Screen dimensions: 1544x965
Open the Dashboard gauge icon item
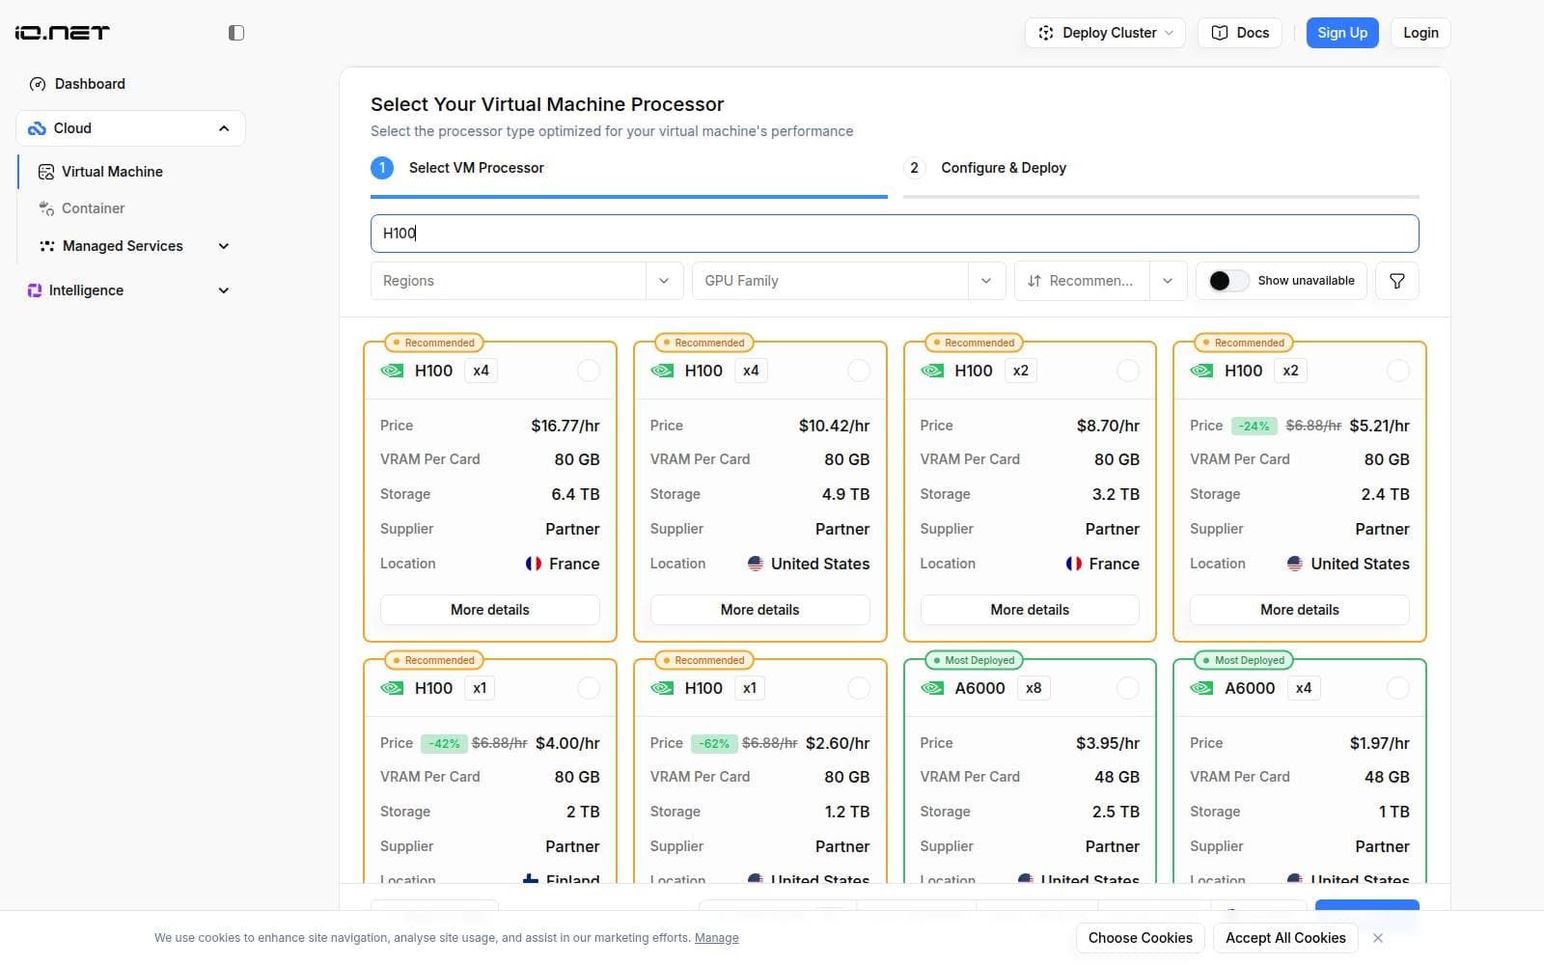(x=38, y=84)
